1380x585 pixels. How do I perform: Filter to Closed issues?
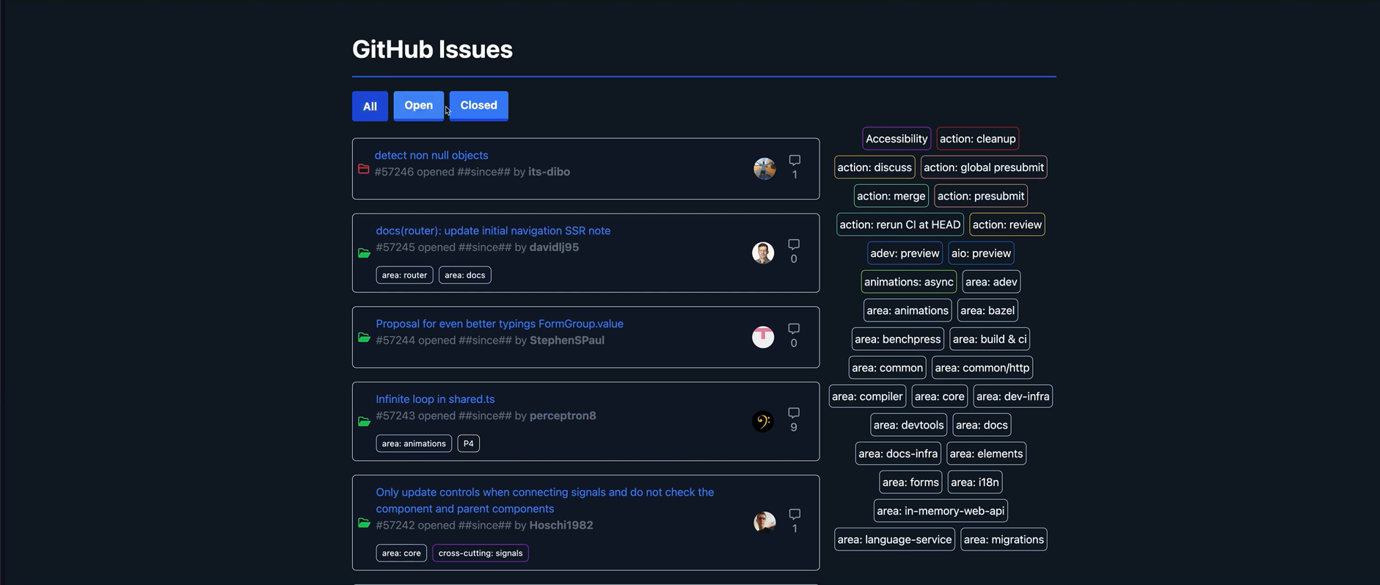[478, 106]
